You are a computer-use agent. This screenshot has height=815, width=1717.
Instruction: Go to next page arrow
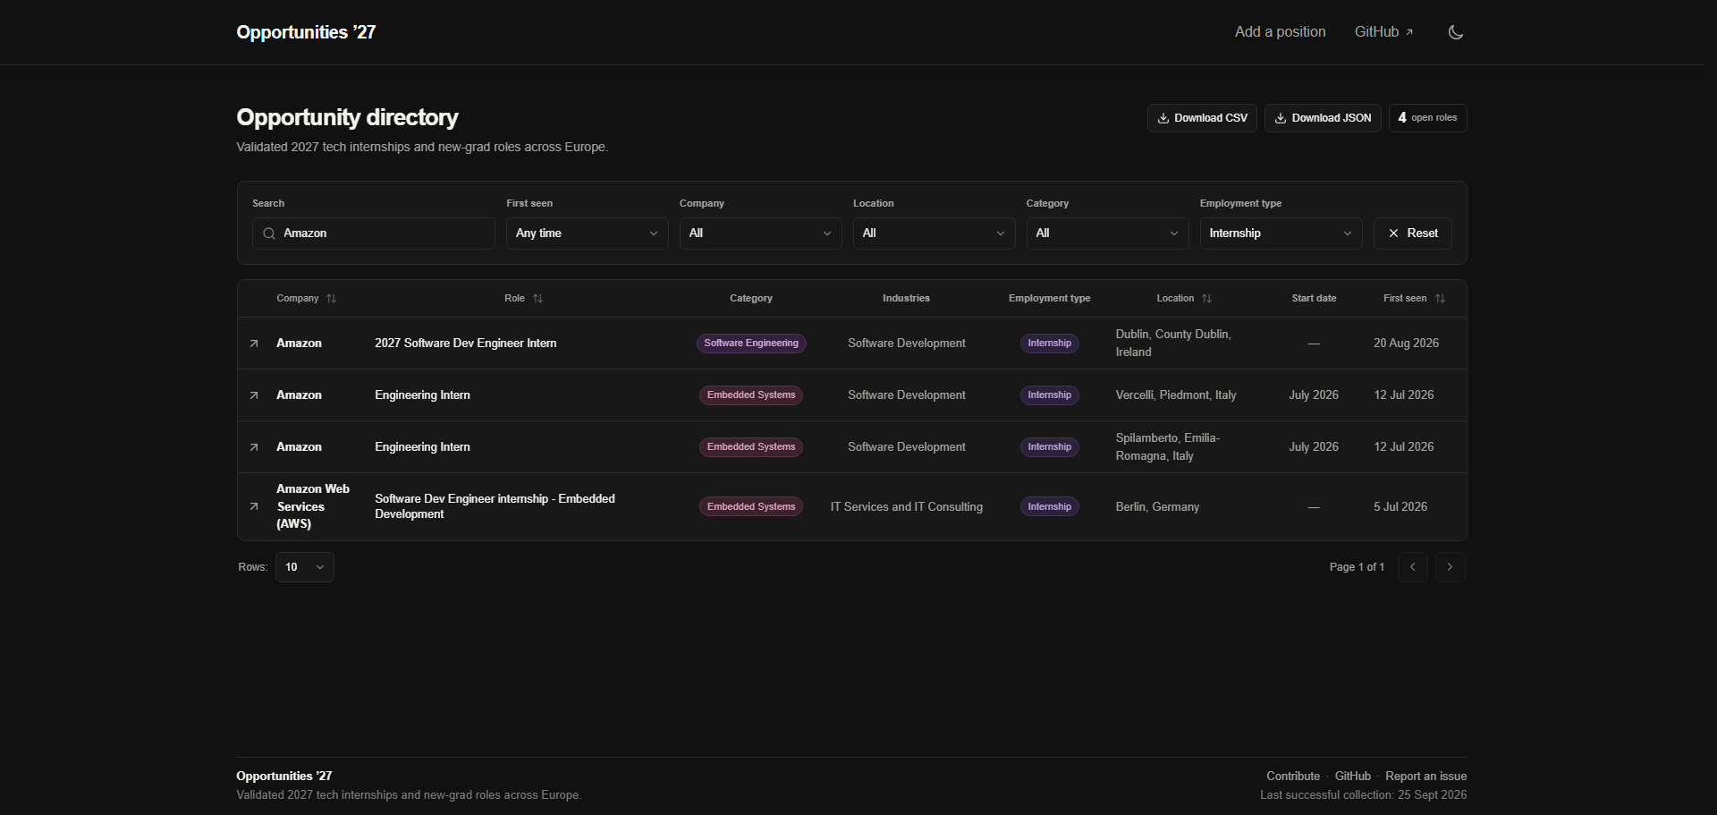[x=1451, y=567]
